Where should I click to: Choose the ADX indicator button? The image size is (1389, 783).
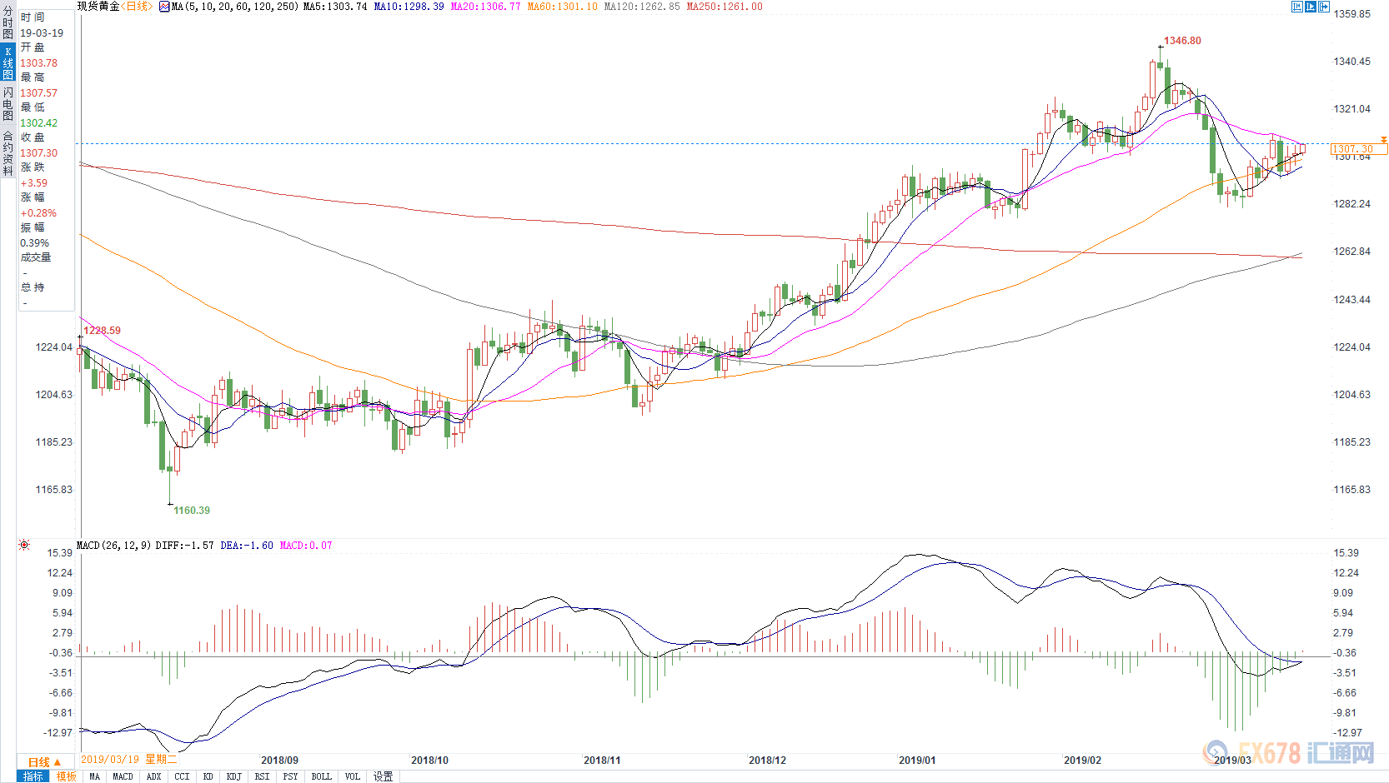coord(153,776)
